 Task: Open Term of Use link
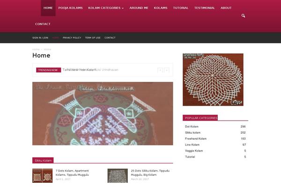point(93,38)
